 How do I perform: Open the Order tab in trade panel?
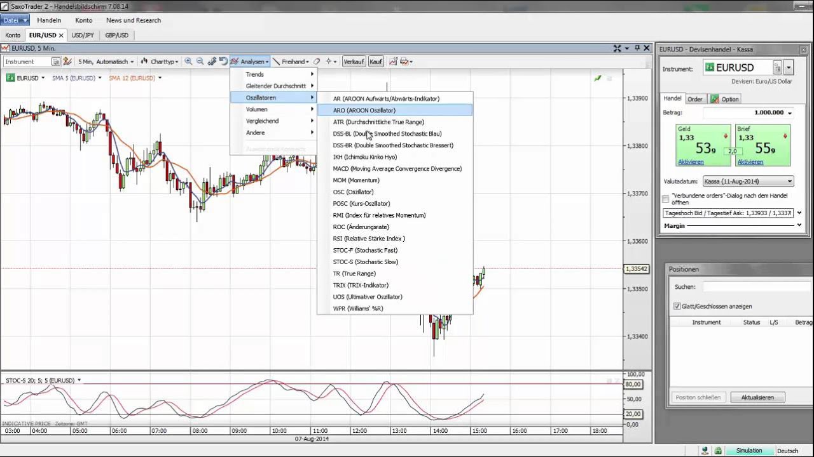(x=695, y=99)
